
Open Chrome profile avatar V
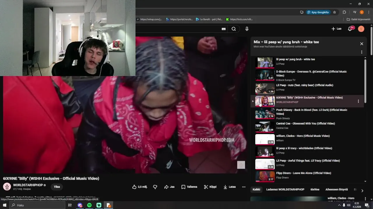click(362, 12)
